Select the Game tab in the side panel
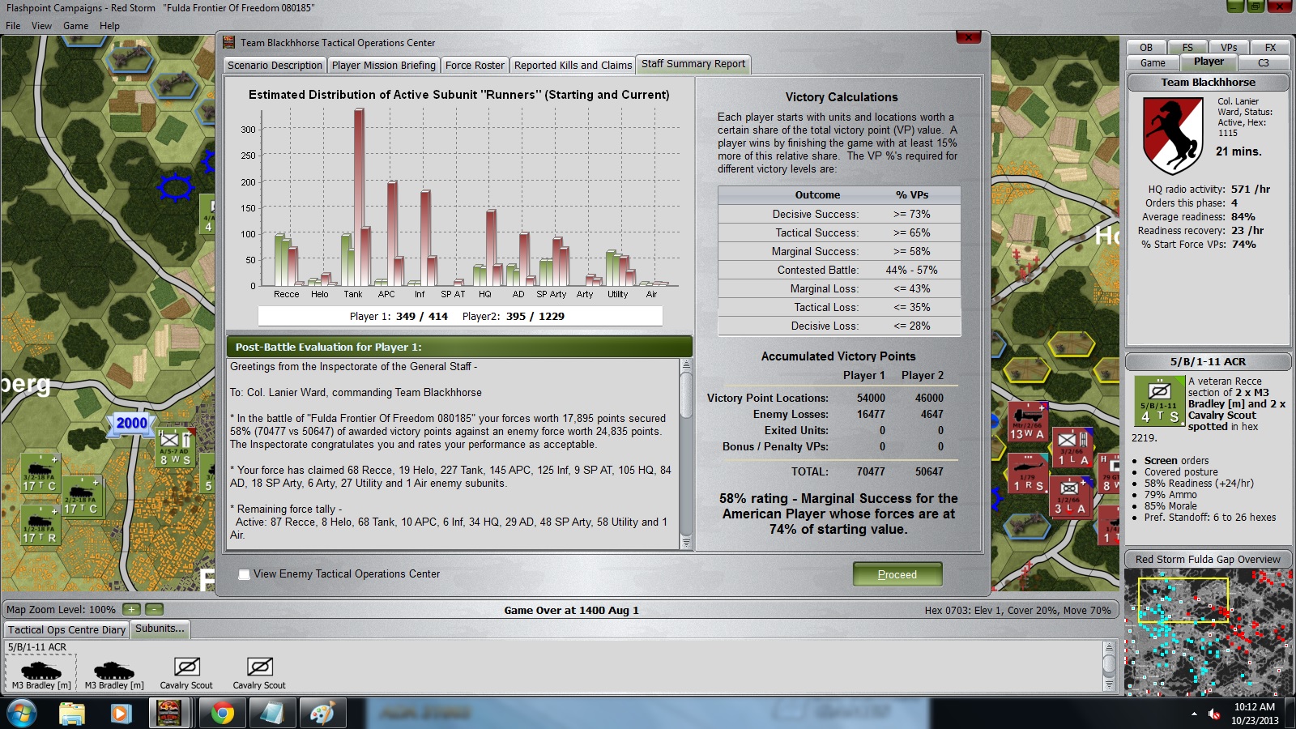1296x729 pixels. click(x=1153, y=63)
